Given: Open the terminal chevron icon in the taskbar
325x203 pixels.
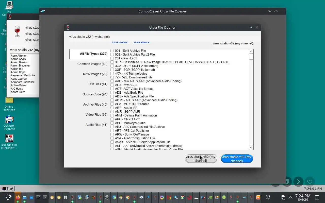Looking at the screenshot, I should pos(45,197).
